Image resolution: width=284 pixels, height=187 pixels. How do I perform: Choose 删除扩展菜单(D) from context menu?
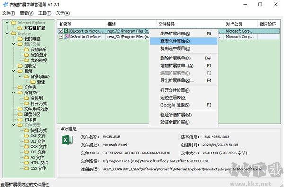tap(184, 58)
